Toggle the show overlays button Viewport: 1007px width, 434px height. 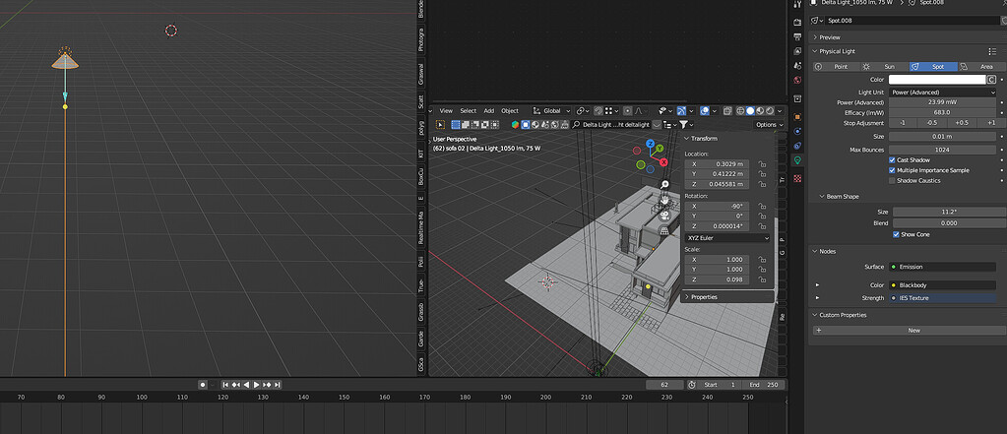click(x=705, y=111)
